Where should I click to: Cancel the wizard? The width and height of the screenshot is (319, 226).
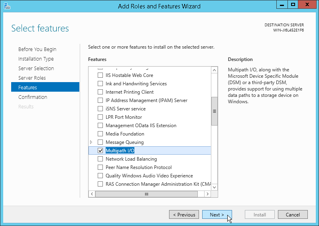tap(293, 214)
